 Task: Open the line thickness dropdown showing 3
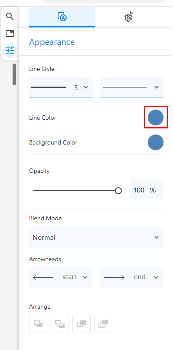(61, 87)
